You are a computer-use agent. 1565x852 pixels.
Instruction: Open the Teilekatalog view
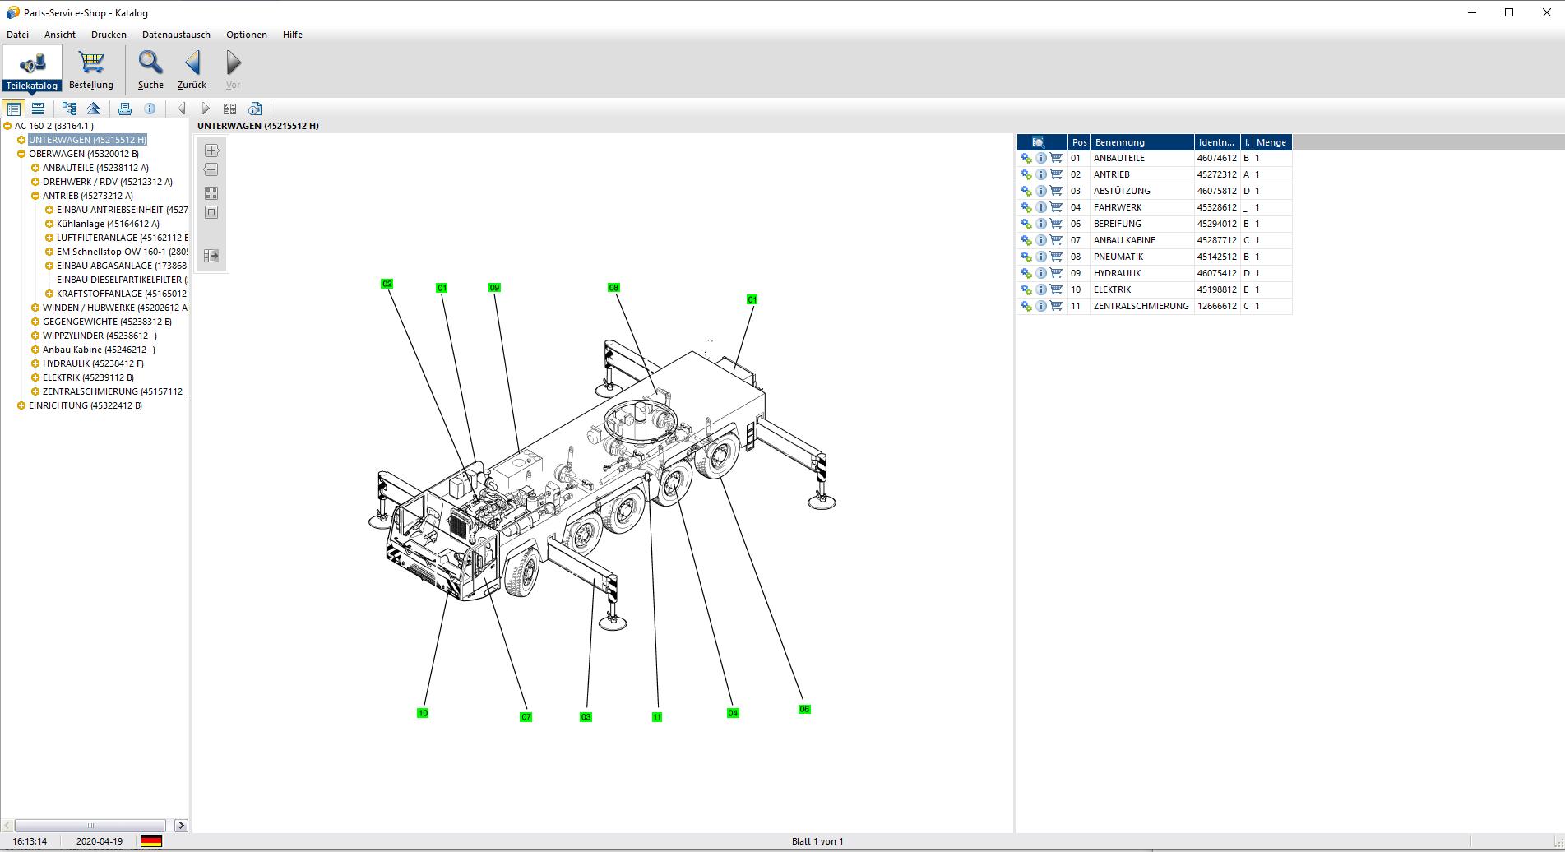[x=32, y=68]
